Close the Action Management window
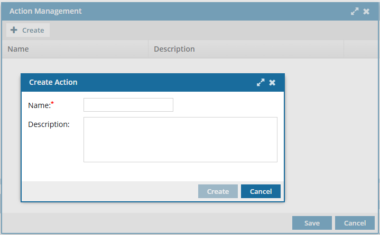This screenshot has width=380, height=235. [x=366, y=11]
